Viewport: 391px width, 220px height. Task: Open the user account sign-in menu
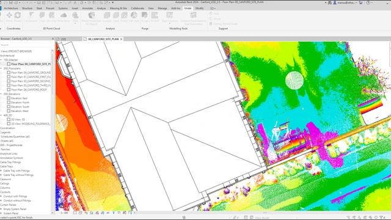coord(345,2)
